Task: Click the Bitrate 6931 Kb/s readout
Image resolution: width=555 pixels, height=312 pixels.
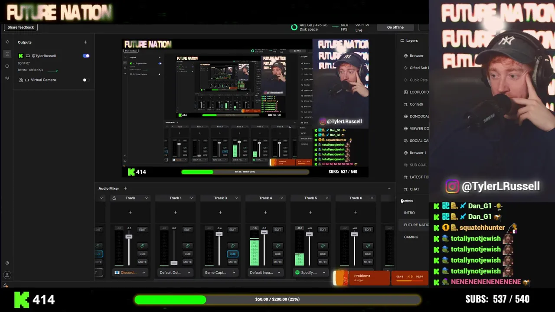Action: click(30, 70)
